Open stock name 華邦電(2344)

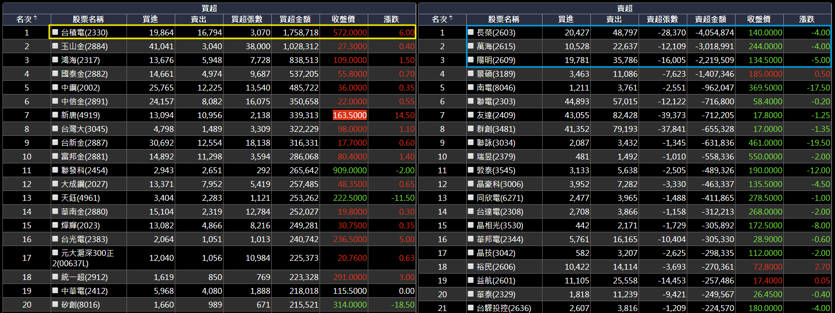coord(500,239)
